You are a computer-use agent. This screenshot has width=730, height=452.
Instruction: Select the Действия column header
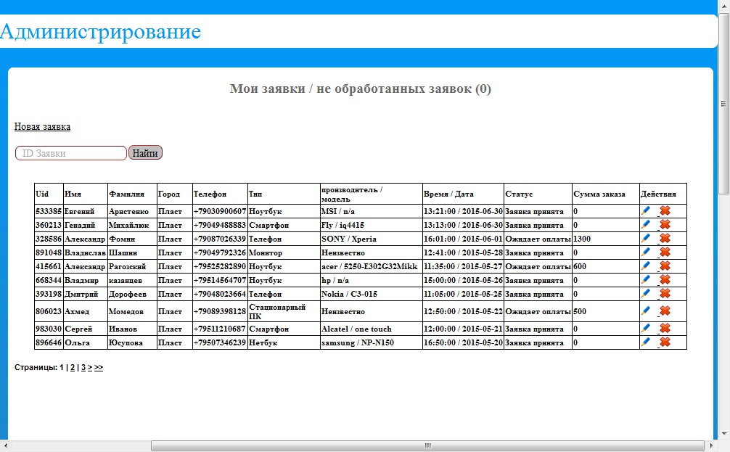coord(663,194)
